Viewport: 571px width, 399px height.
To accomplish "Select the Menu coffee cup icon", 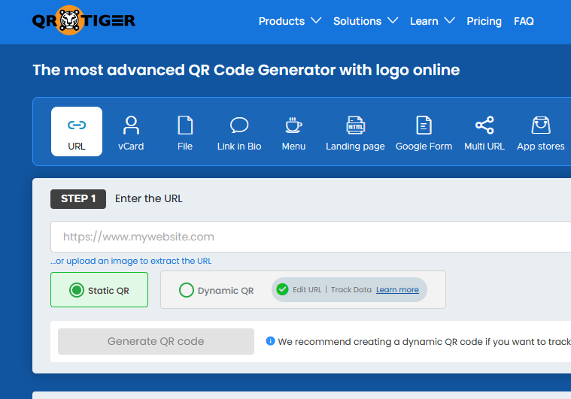I will (x=293, y=125).
